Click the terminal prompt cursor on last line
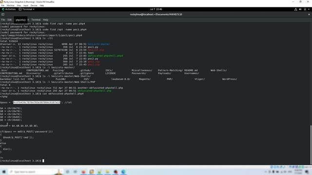Viewport: 312px width, 175px height. (43, 161)
